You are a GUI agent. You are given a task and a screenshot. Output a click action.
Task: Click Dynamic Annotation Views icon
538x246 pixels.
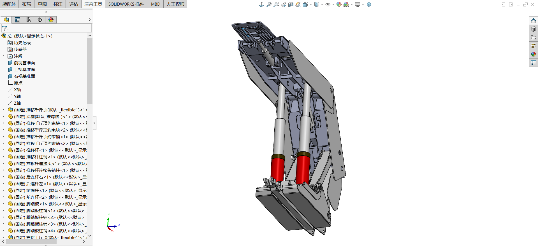tap(298, 4)
